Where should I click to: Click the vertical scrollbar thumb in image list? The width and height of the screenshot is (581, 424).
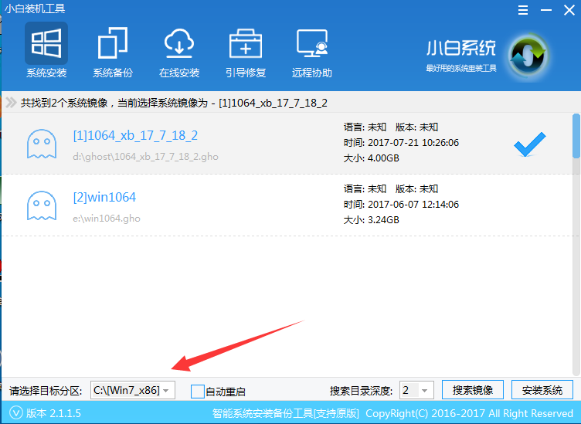[x=576, y=136]
